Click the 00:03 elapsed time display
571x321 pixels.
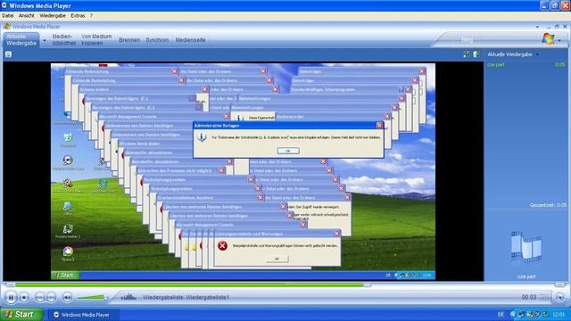pyautogui.click(x=529, y=297)
